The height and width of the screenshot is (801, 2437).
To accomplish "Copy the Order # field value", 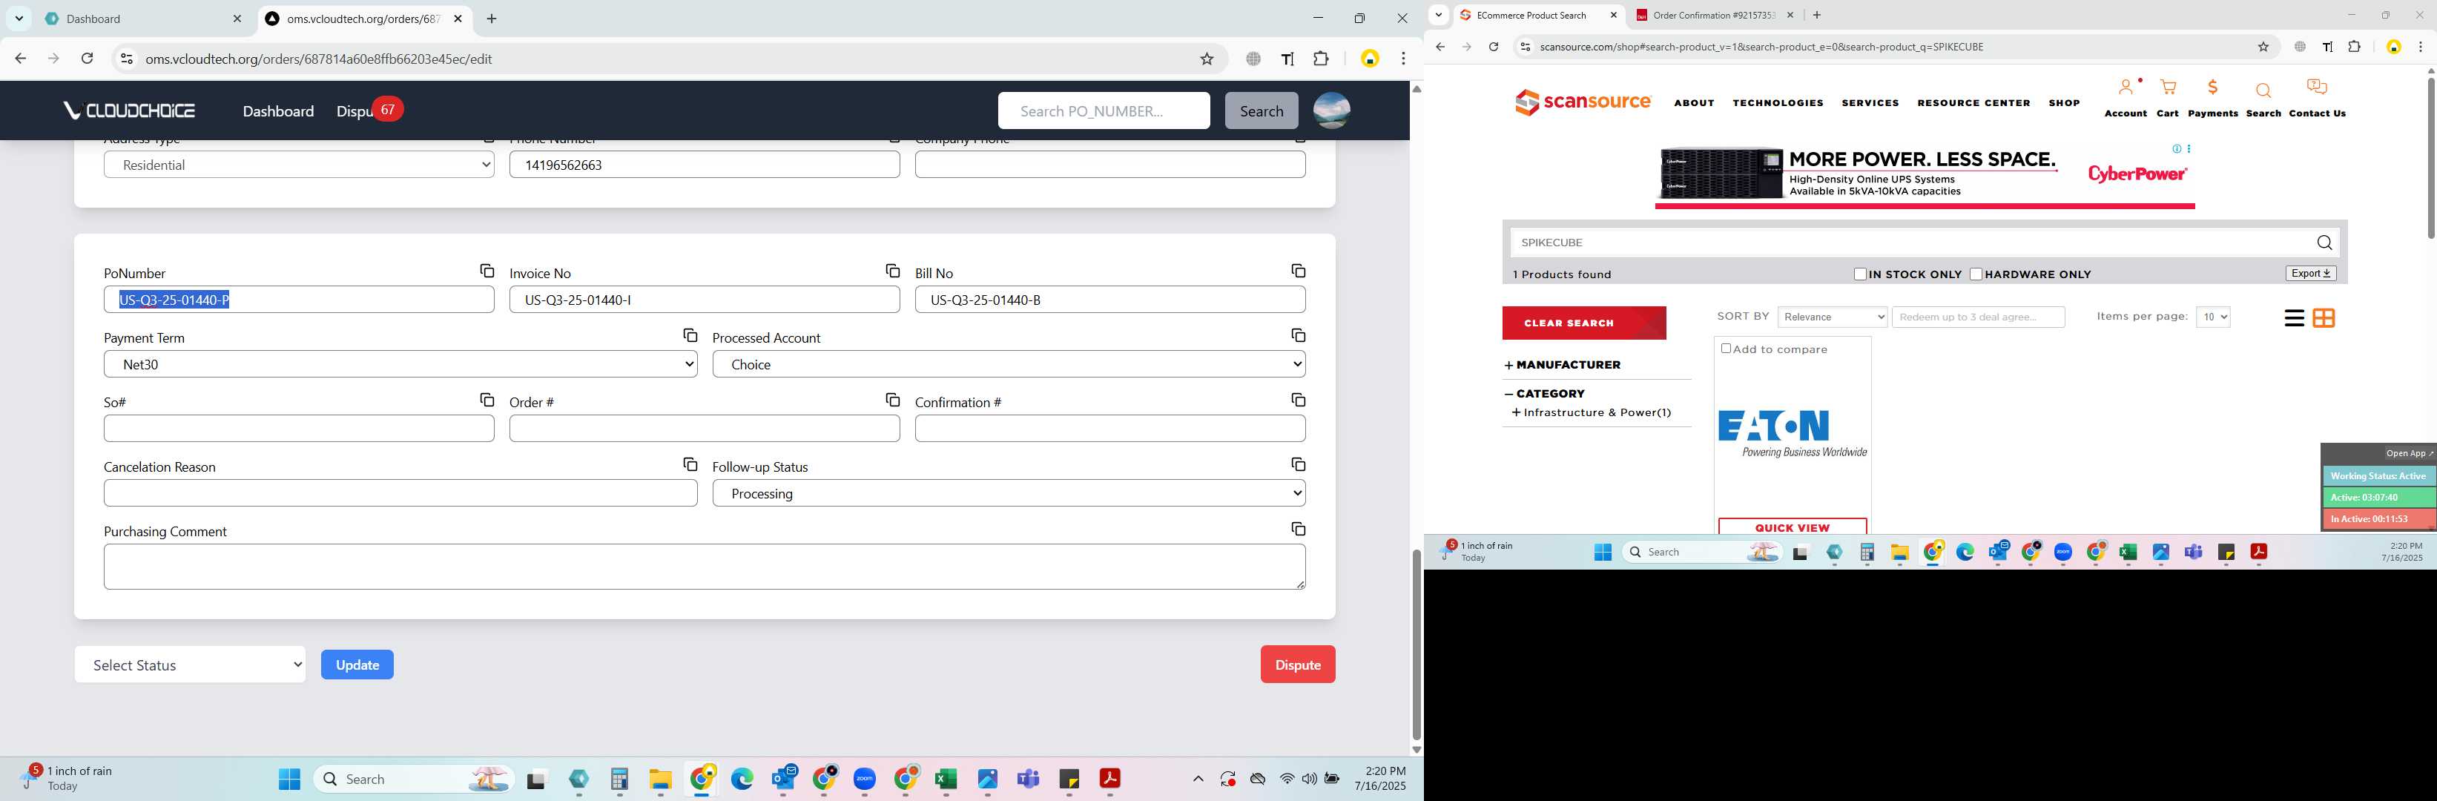I will [x=892, y=400].
